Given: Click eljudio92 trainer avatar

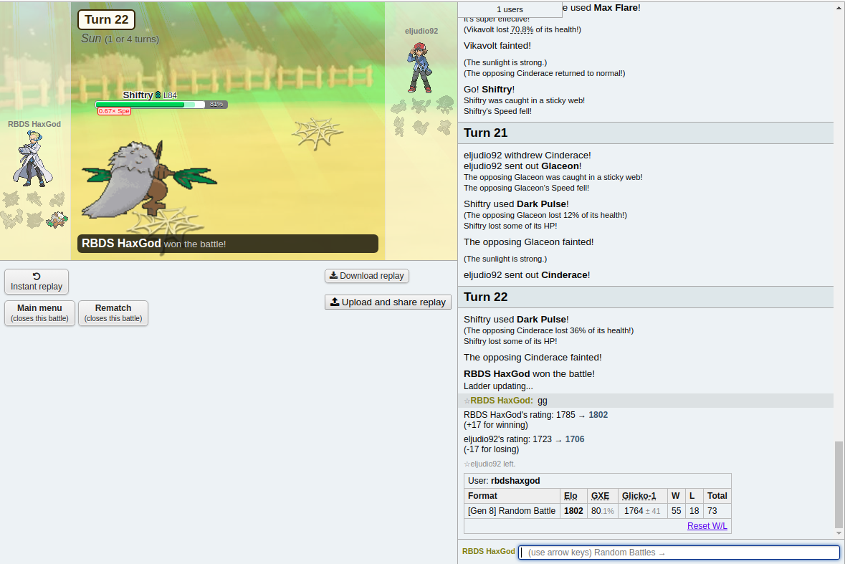Looking at the screenshot, I should coord(420,67).
